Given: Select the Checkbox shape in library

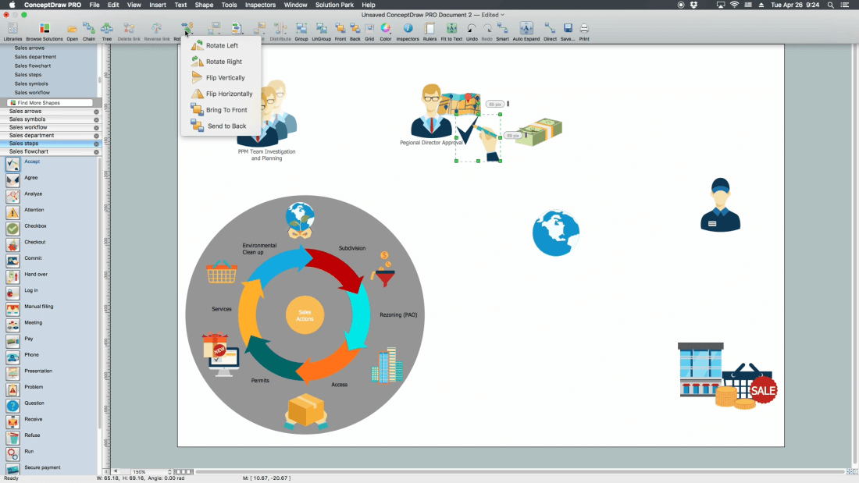Looking at the screenshot, I should tap(12, 229).
